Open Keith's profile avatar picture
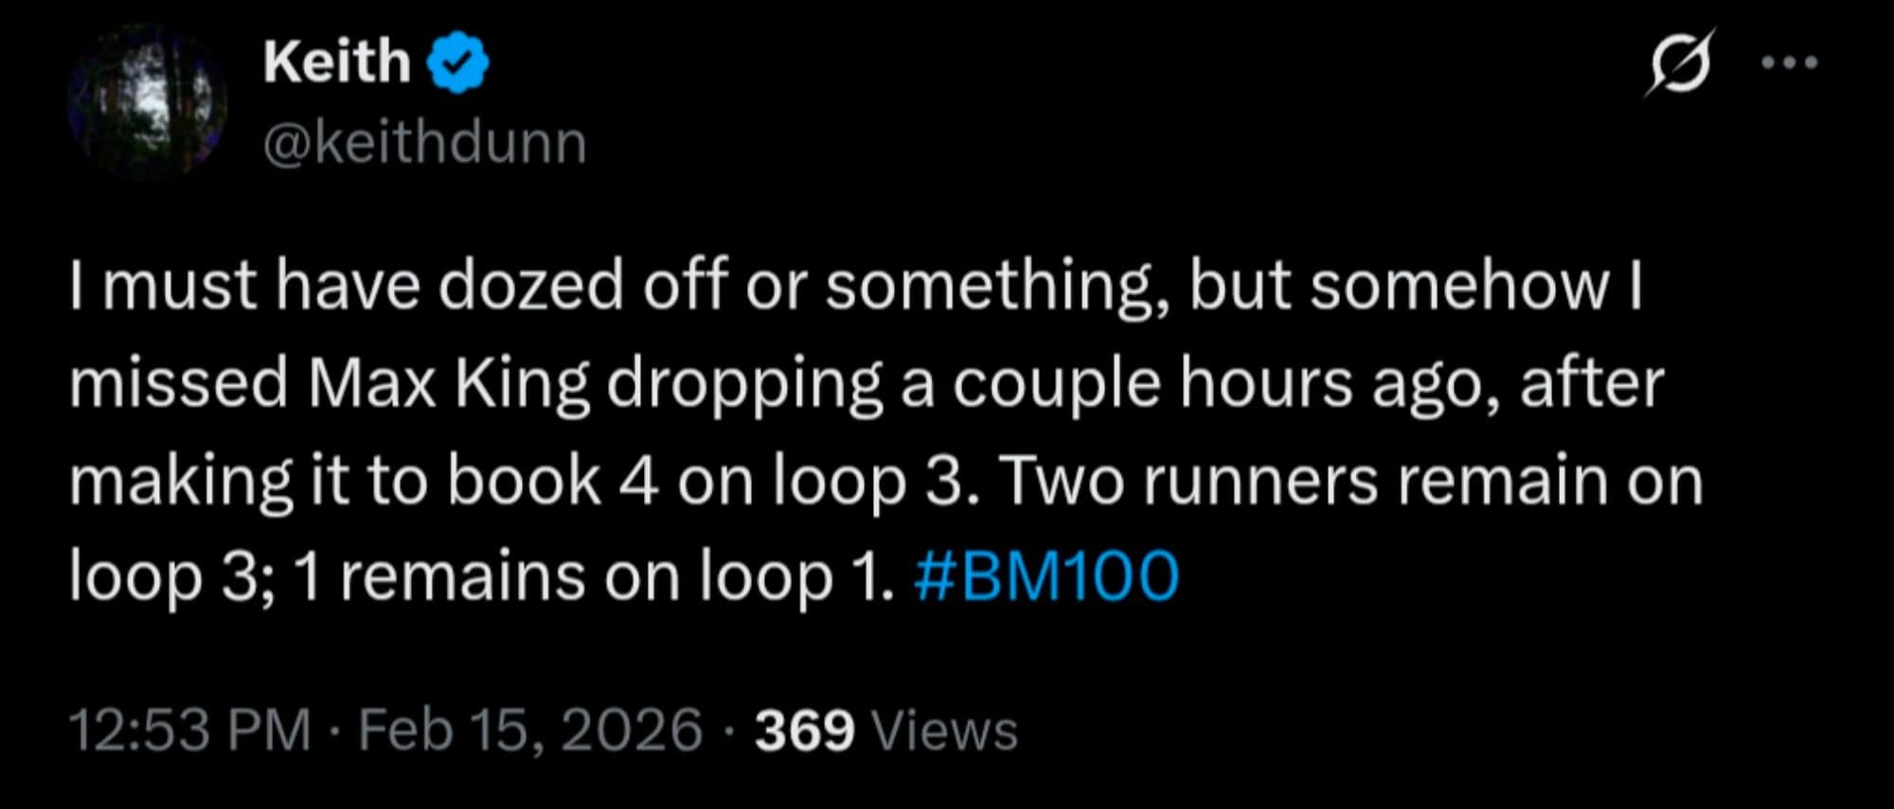Image resolution: width=1894 pixels, height=809 pixels. coord(147,102)
